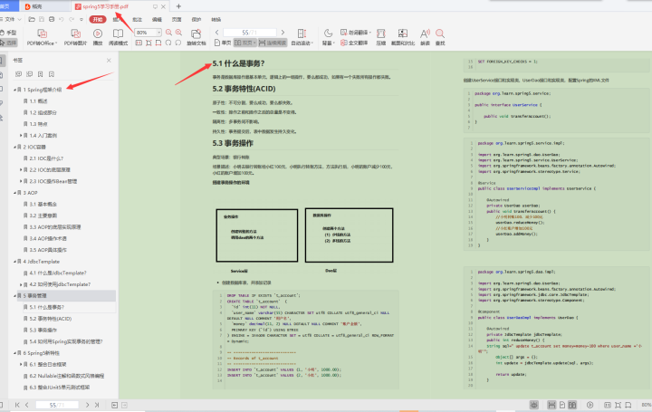Open the 6.3 整合JUnit5单元测试框架 bookmark

[x=60, y=388]
